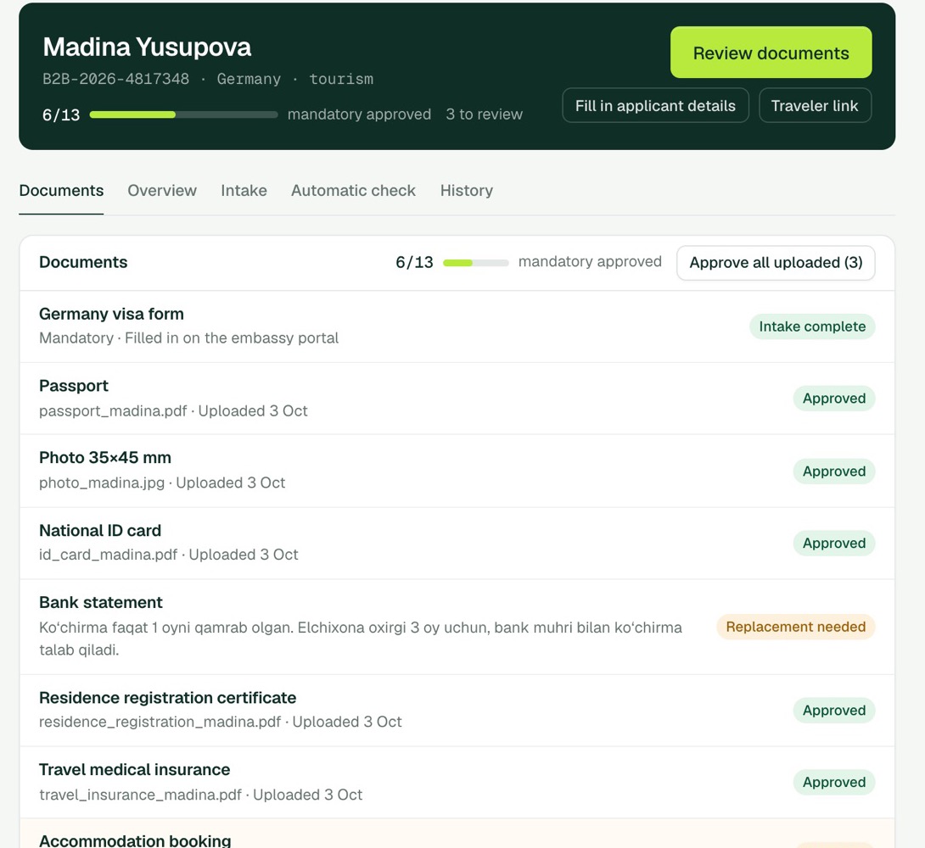925x848 pixels.
Task: Click the Documents panel heading
Action: 83,262
